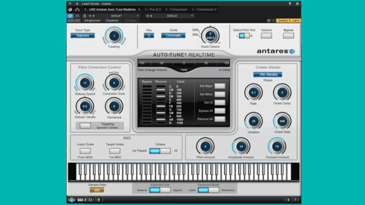Toggle the Select Pitch Ref. L/R switch

pyautogui.click(x=244, y=35)
